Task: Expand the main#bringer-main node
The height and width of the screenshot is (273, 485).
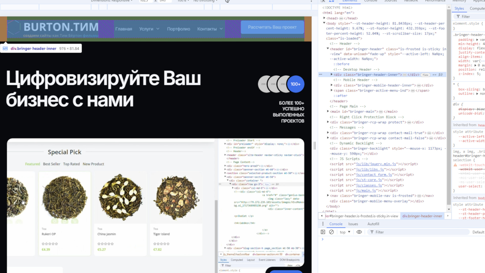Action: click(328, 111)
